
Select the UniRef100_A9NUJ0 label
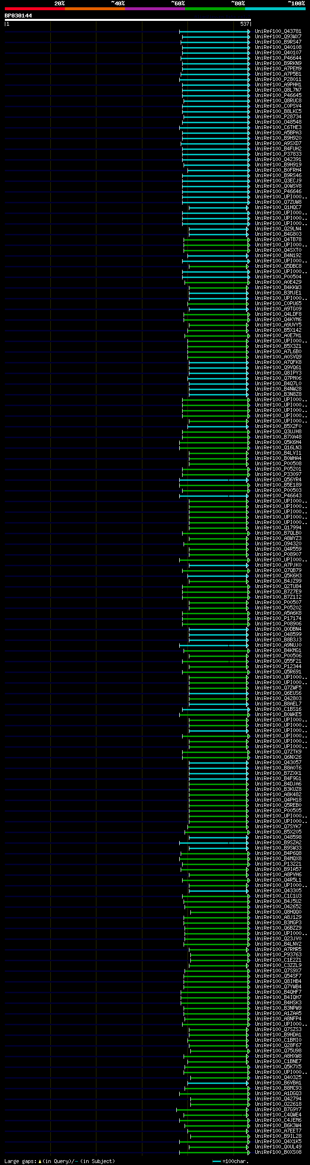tap(278, 645)
